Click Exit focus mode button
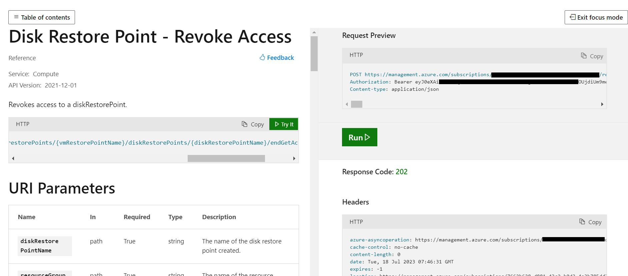628x276 pixels. [596, 17]
